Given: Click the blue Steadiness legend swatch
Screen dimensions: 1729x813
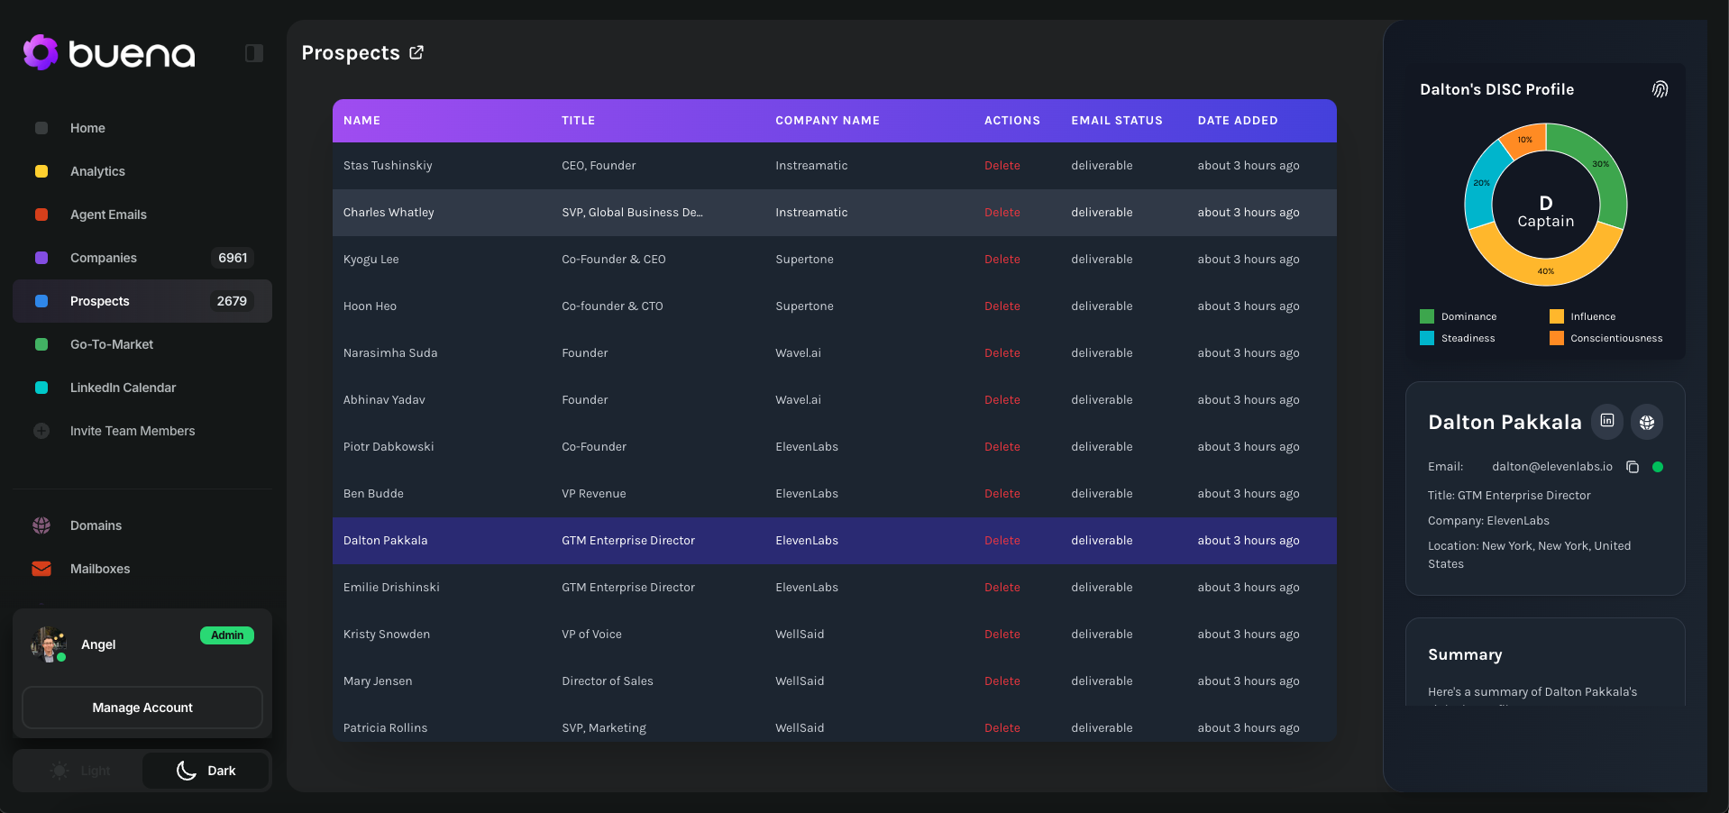Looking at the screenshot, I should click(1427, 338).
